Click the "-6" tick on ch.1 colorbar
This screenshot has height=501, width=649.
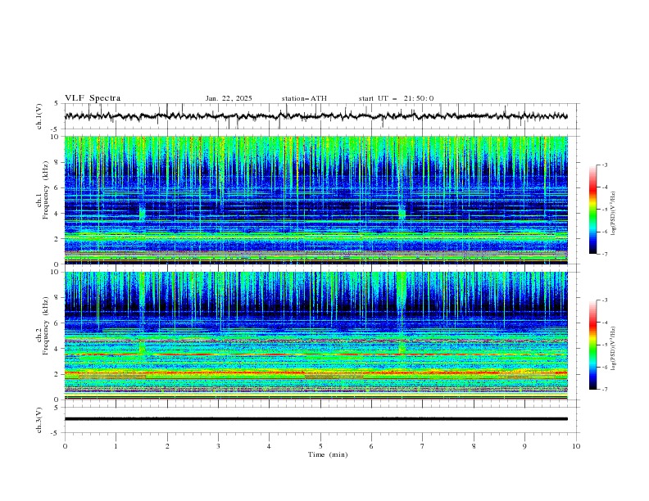coord(604,232)
